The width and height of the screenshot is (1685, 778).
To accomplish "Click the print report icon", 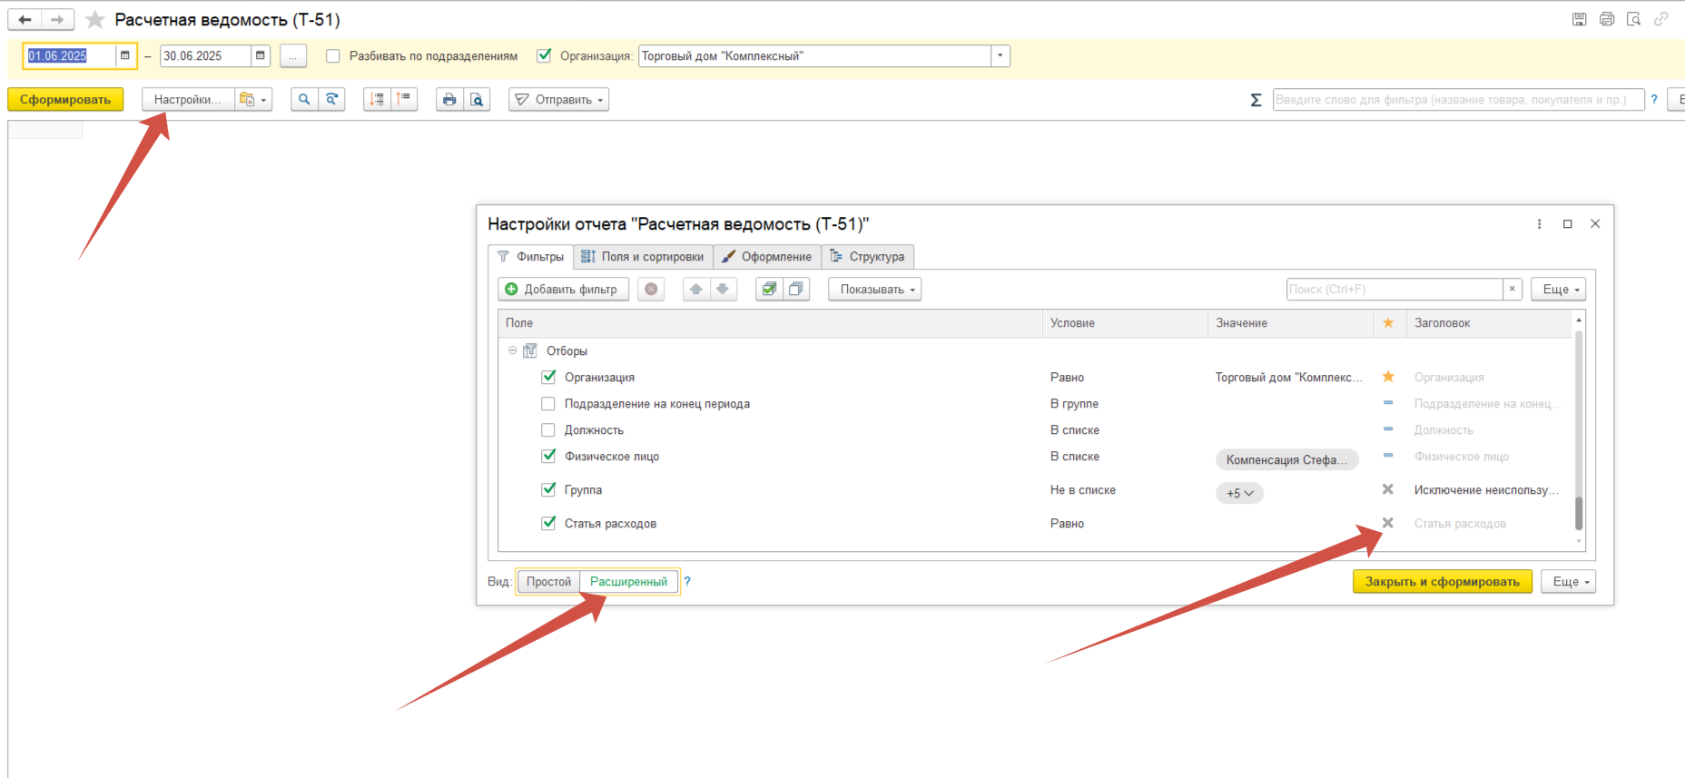I will coord(449,100).
